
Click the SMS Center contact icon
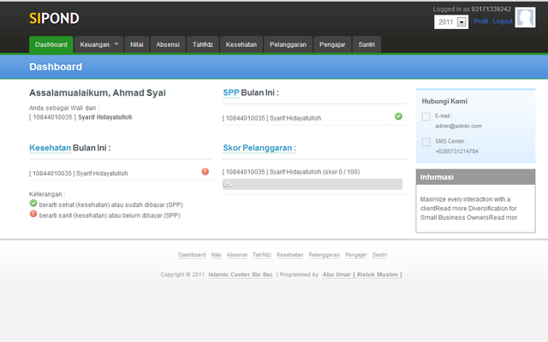[x=426, y=142]
